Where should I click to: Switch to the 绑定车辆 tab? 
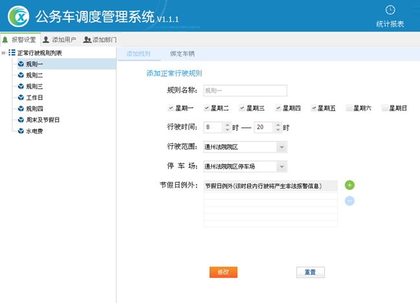pyautogui.click(x=183, y=54)
